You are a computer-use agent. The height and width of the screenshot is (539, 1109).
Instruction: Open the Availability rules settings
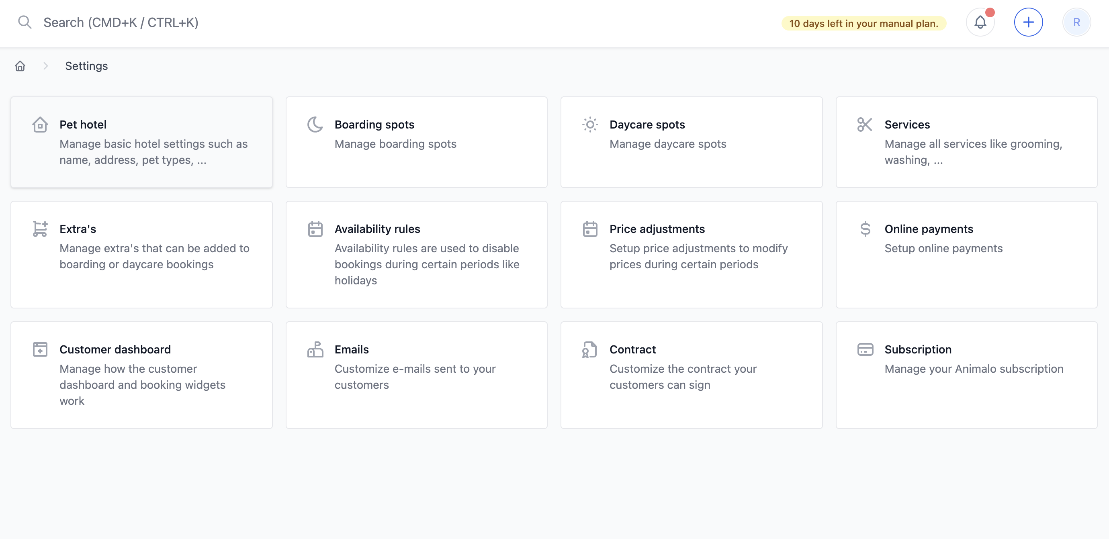416,254
